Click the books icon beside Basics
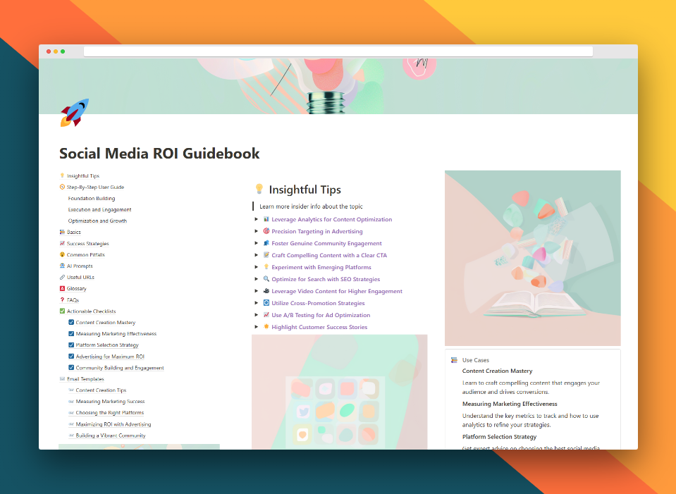 [62, 232]
